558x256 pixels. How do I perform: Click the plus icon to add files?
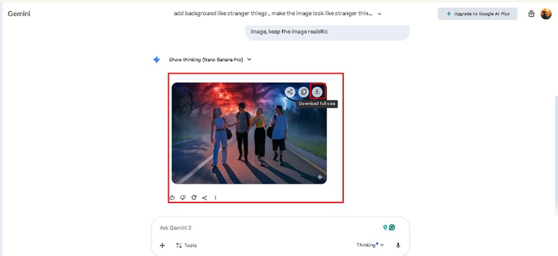tap(163, 246)
